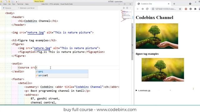Click the '87, gandhi street,' line
The image size is (200, 112).
45,99
